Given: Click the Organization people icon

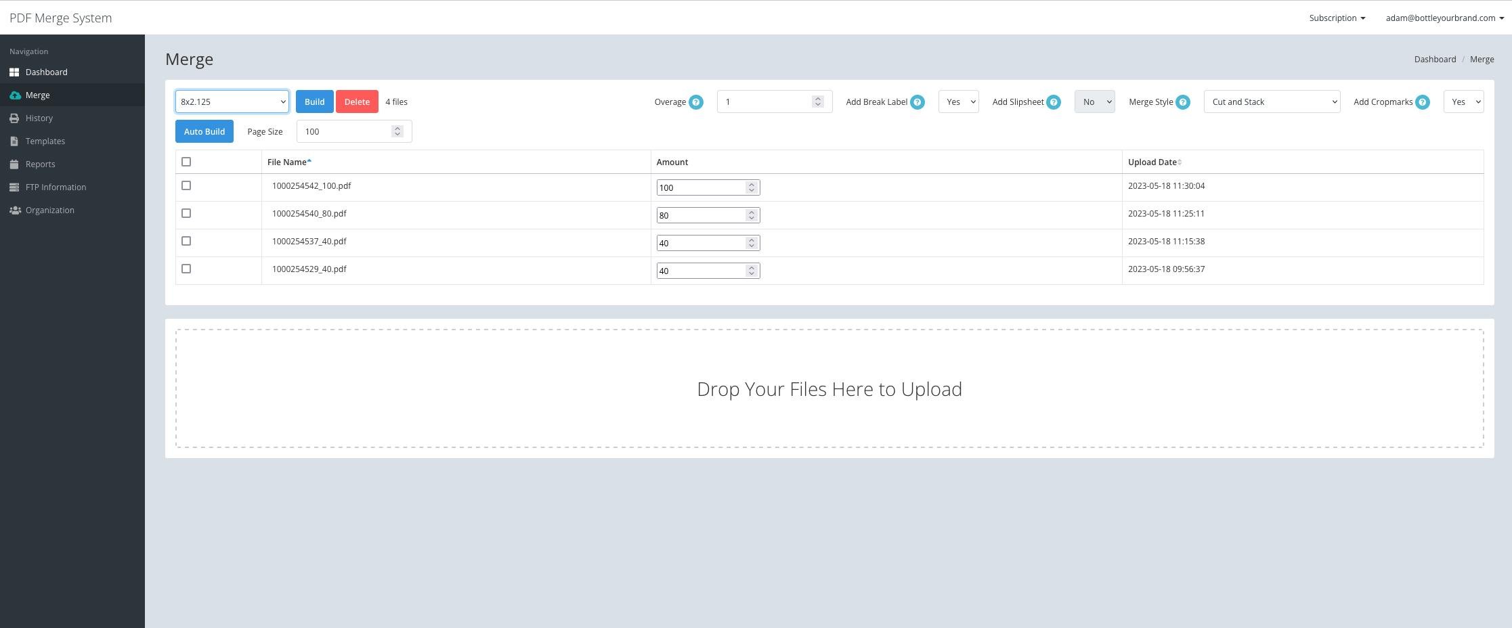Looking at the screenshot, I should (x=15, y=210).
